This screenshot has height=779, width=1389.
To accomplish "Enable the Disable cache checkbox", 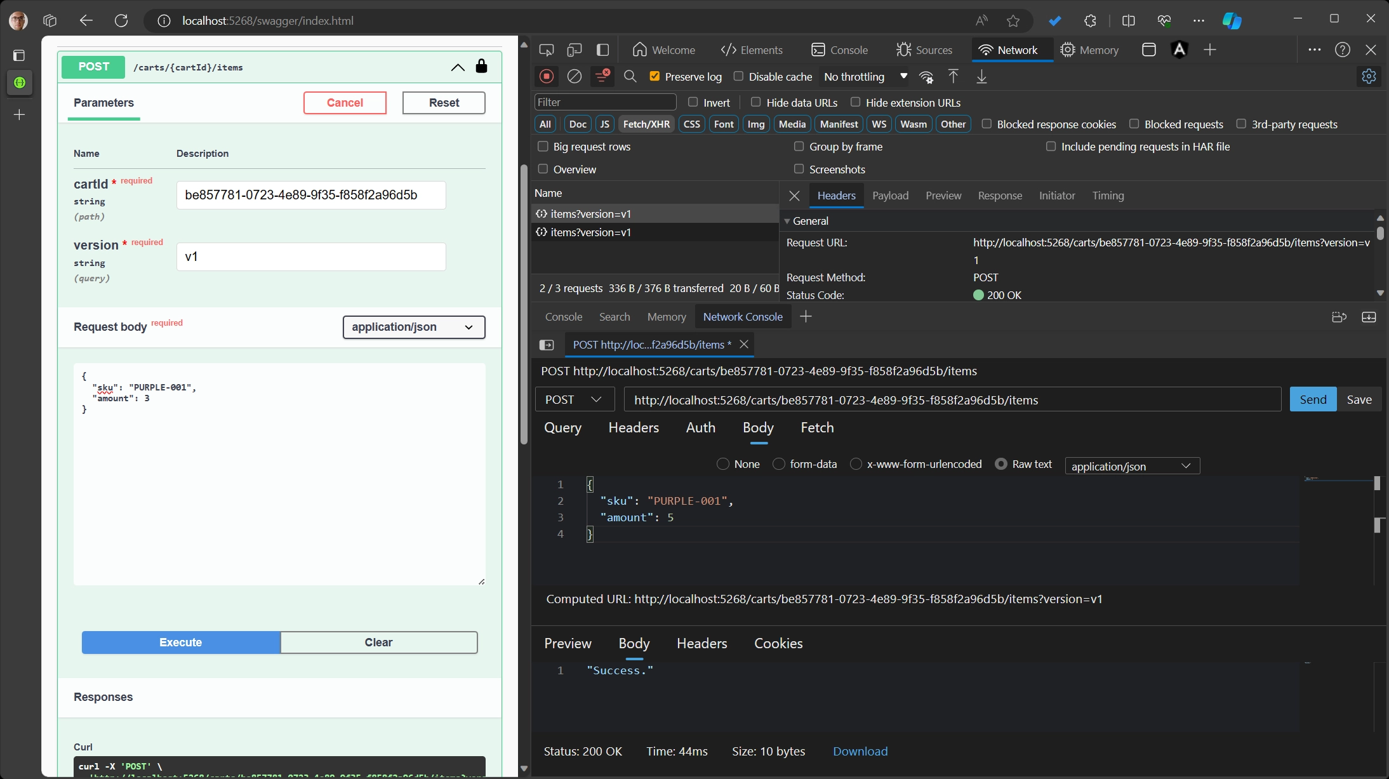I will 740,76.
